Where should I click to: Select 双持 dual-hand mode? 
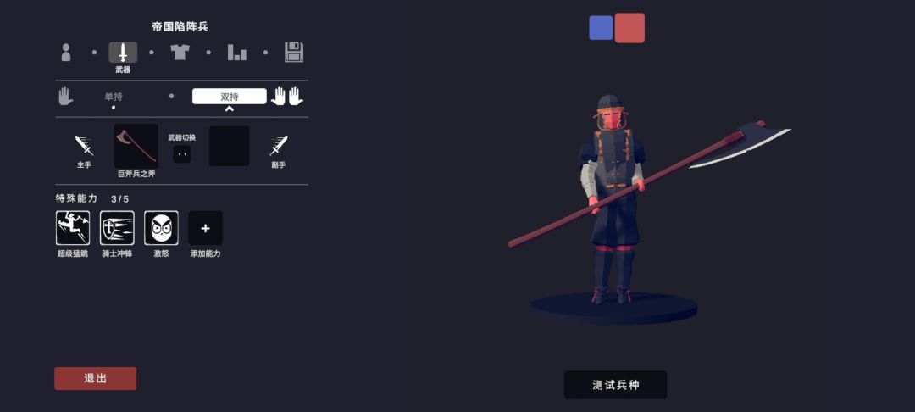(230, 97)
